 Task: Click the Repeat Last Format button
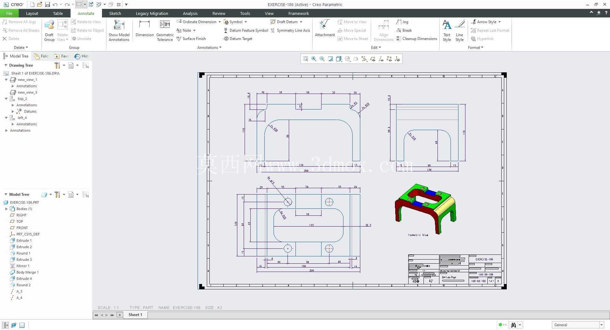pos(490,30)
